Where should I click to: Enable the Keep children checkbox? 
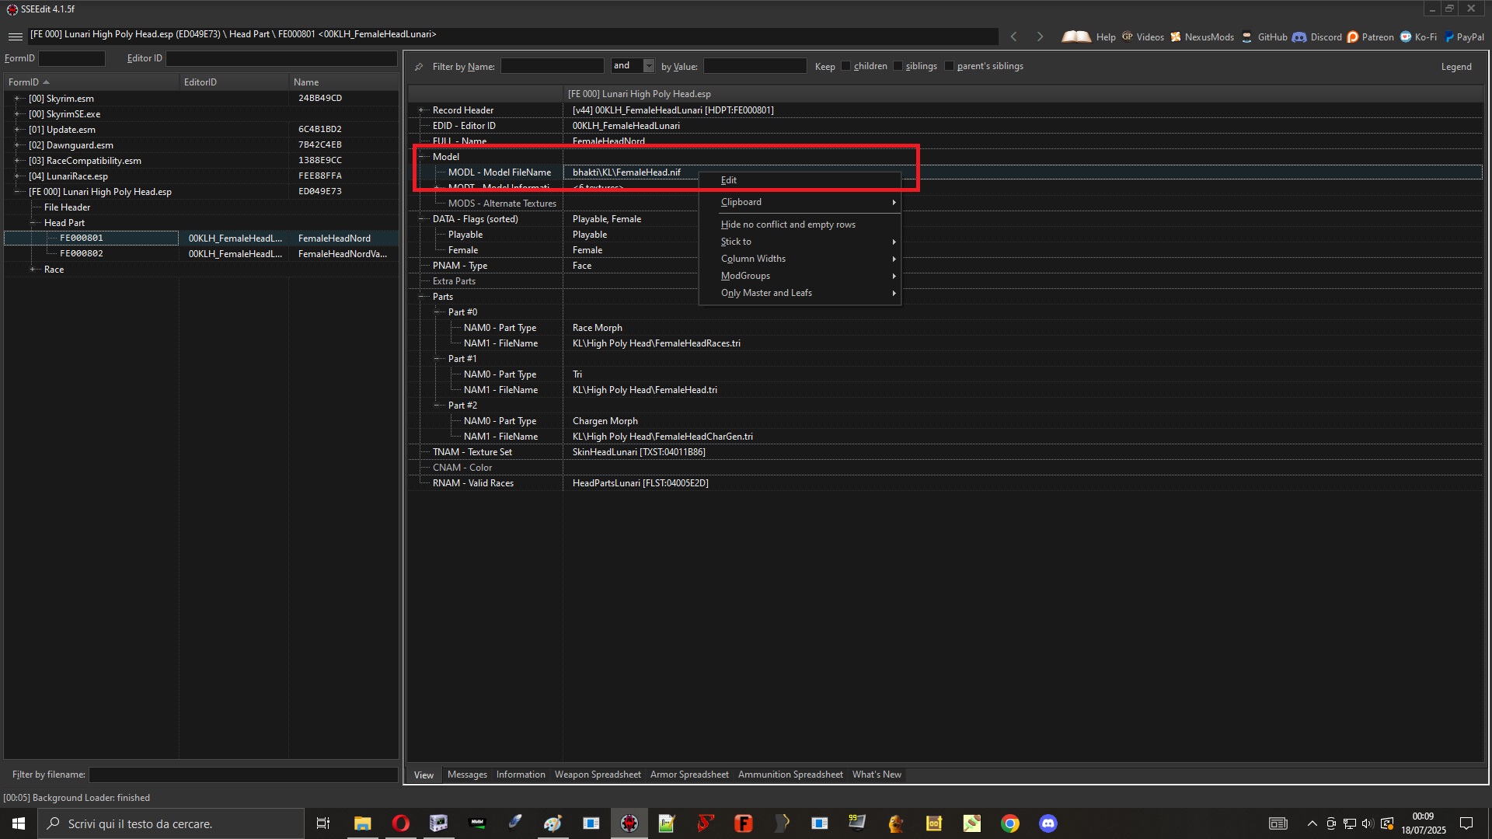pyautogui.click(x=845, y=66)
